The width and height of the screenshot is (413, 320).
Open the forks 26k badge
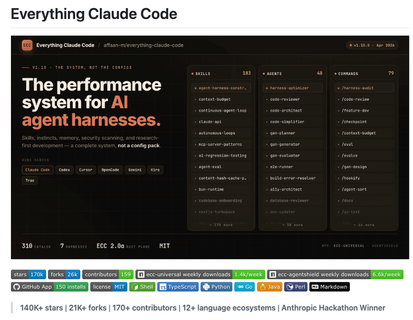(x=64, y=275)
